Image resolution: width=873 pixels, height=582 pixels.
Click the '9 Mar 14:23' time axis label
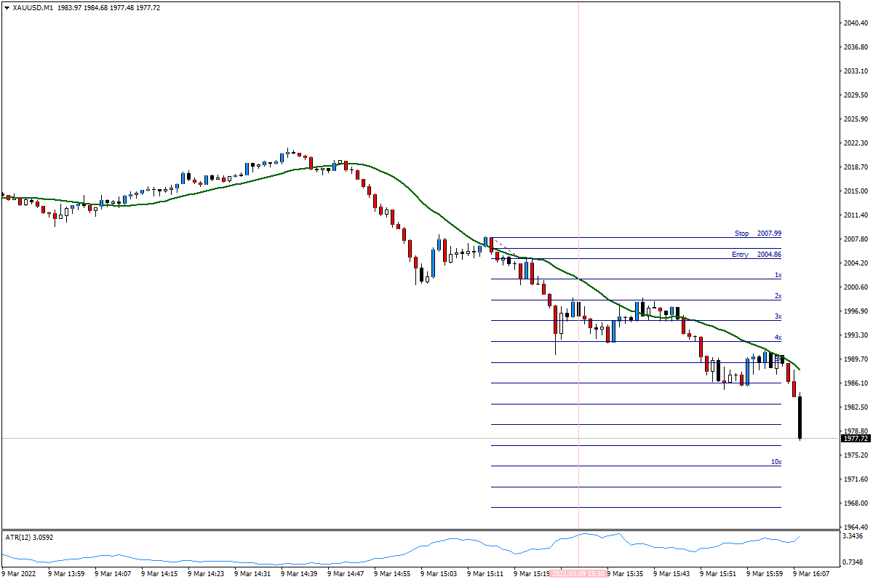click(x=206, y=574)
